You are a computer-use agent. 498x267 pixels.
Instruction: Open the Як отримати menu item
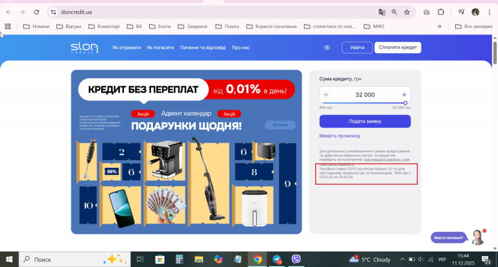[126, 47]
